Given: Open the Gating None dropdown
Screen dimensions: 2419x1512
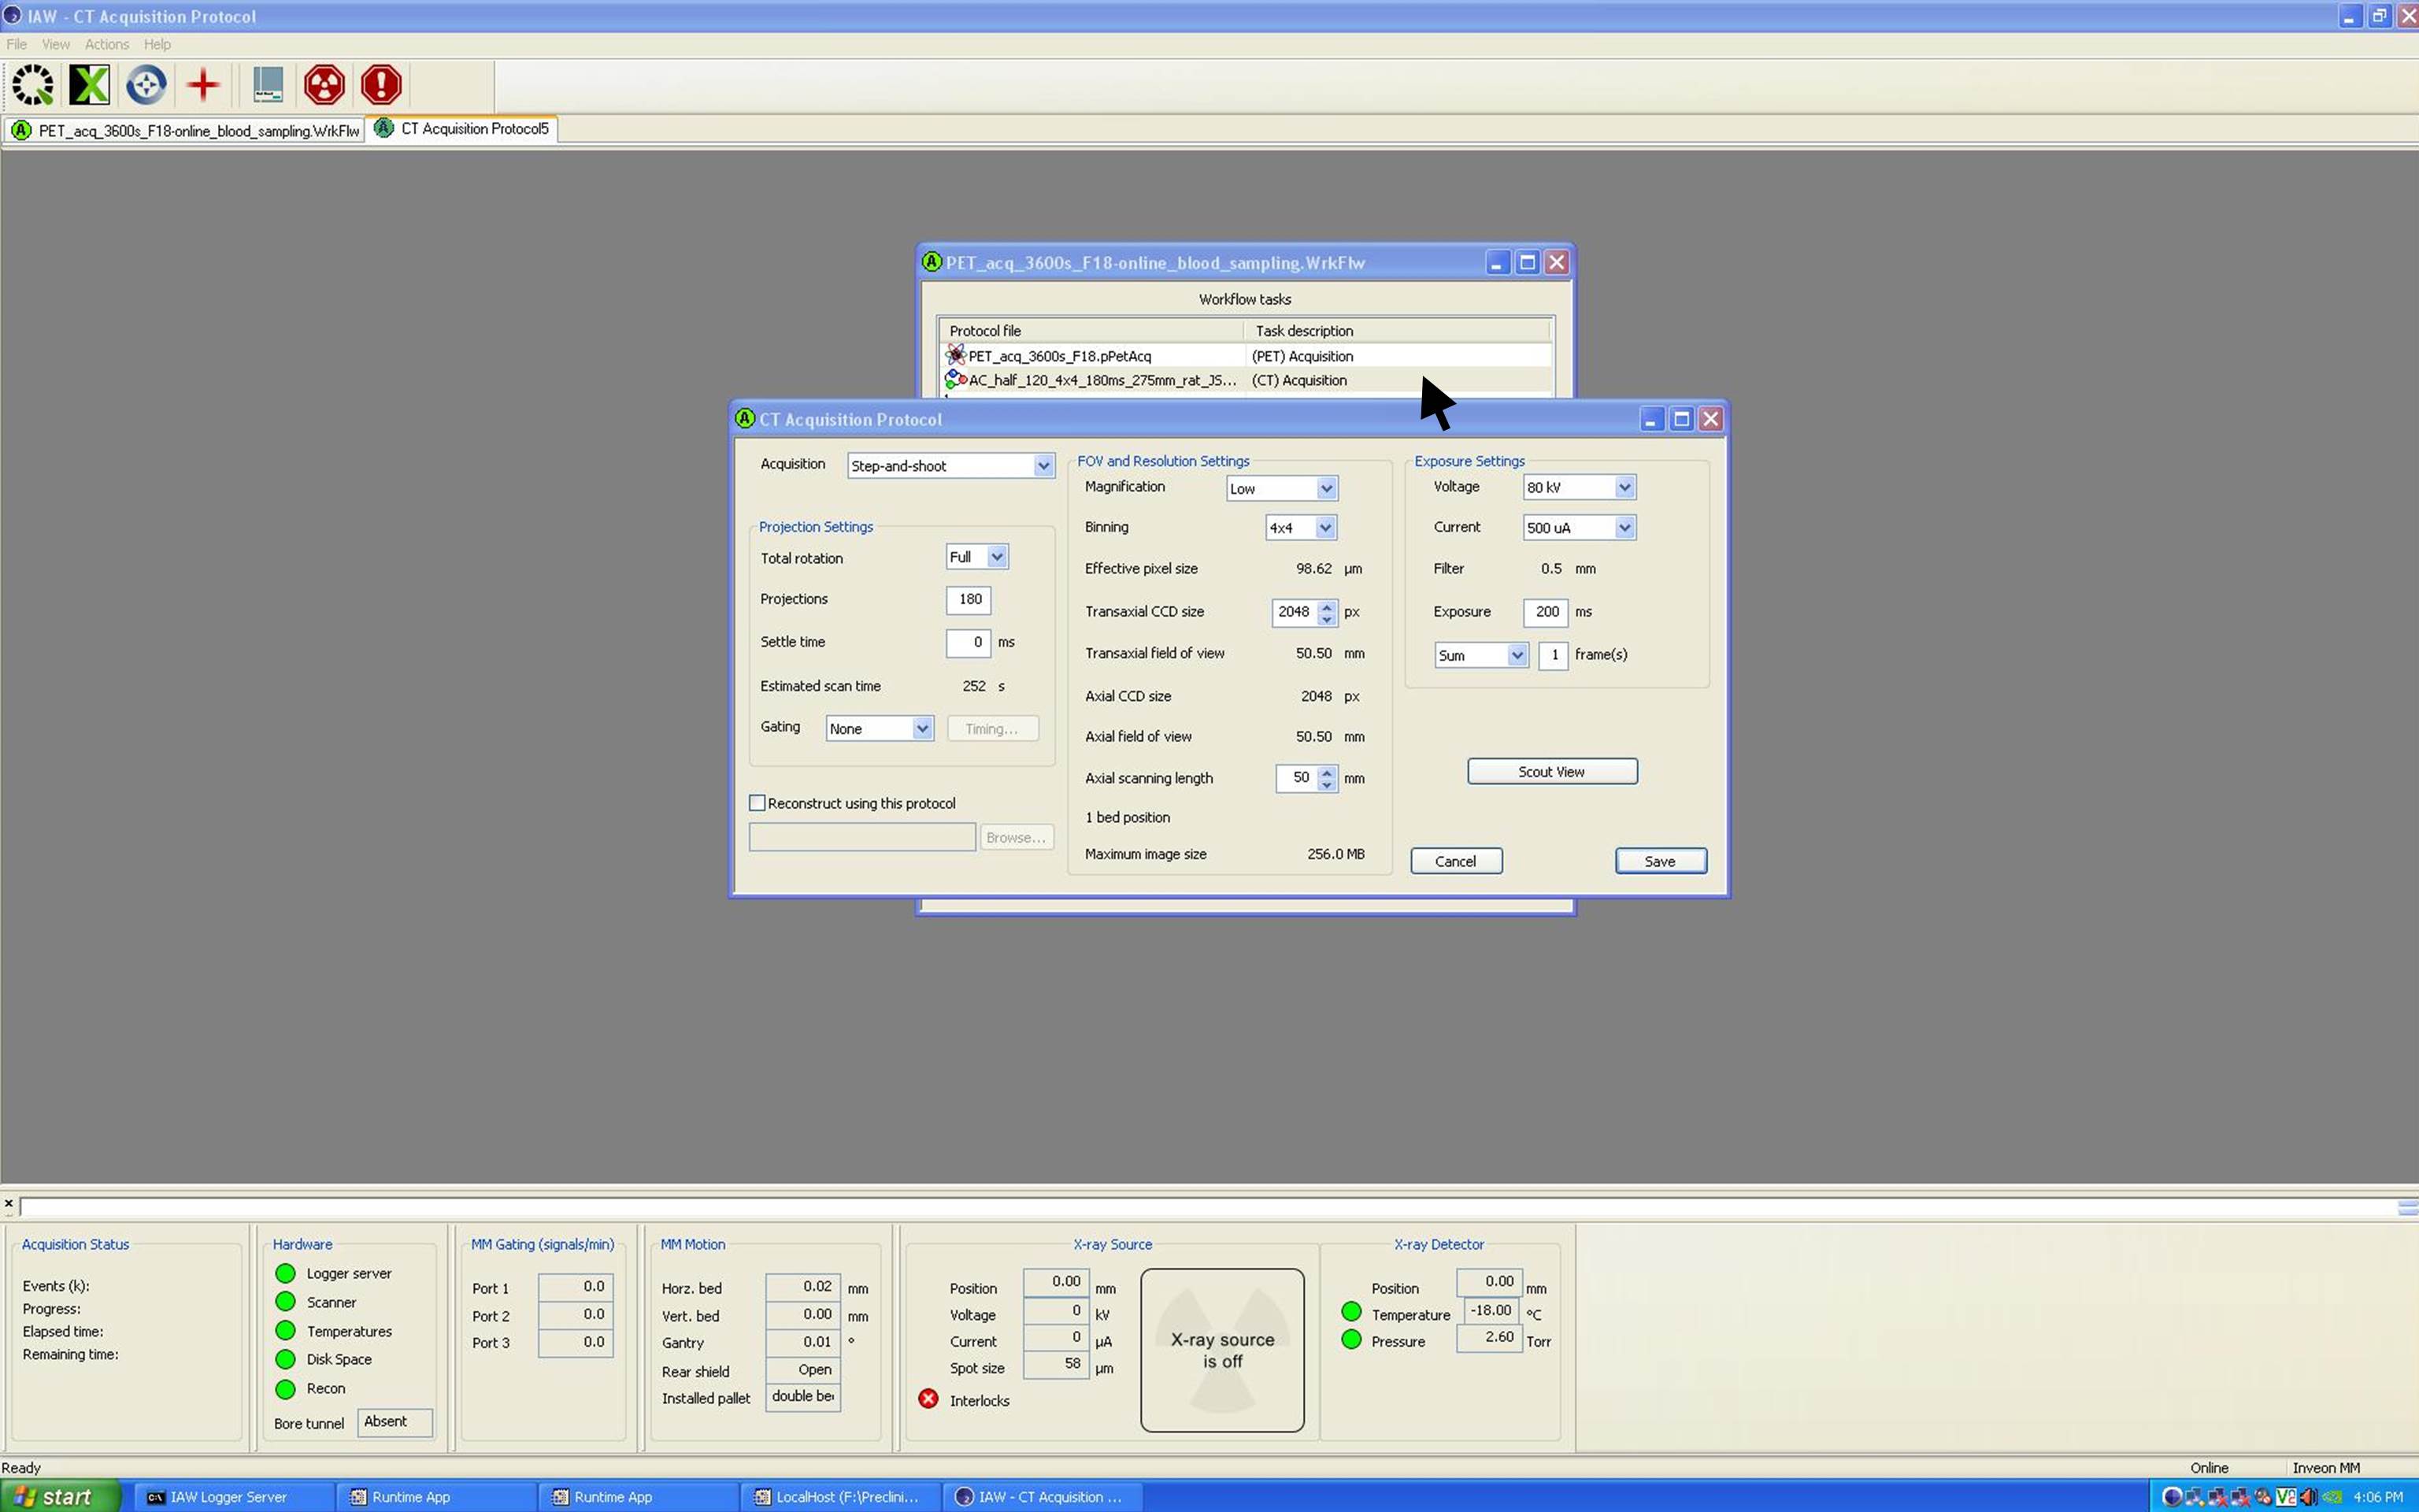Looking at the screenshot, I should [x=921, y=729].
